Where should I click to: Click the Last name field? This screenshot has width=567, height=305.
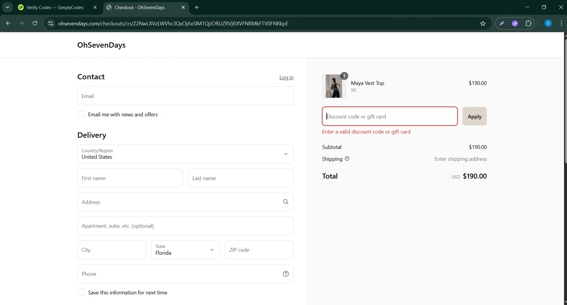click(x=241, y=178)
